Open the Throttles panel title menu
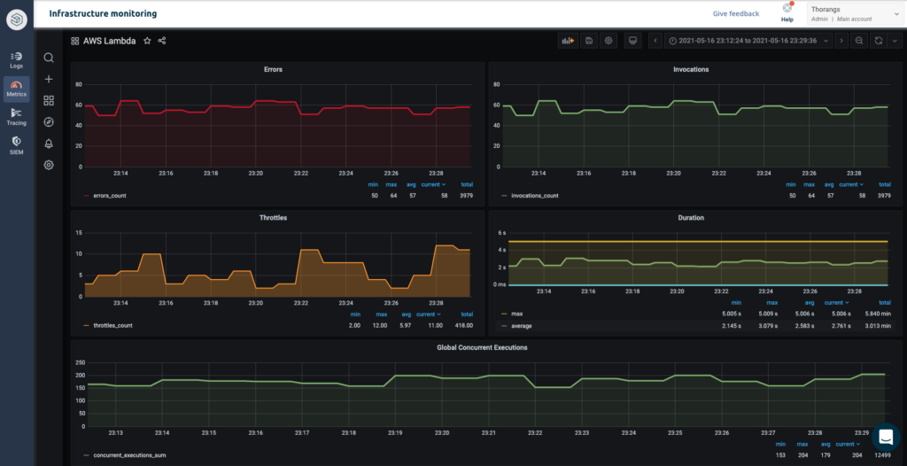 (273, 218)
